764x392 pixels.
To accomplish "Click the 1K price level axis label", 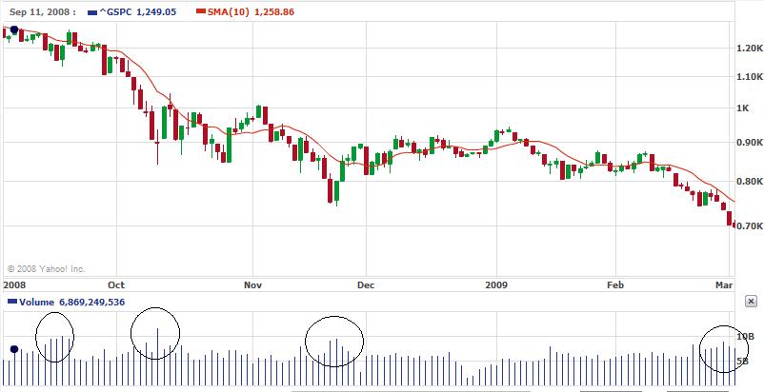I will coord(744,109).
